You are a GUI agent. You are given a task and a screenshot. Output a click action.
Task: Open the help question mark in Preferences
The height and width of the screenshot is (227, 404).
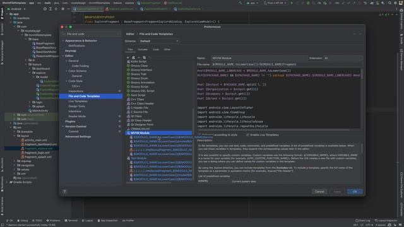click(x=64, y=192)
